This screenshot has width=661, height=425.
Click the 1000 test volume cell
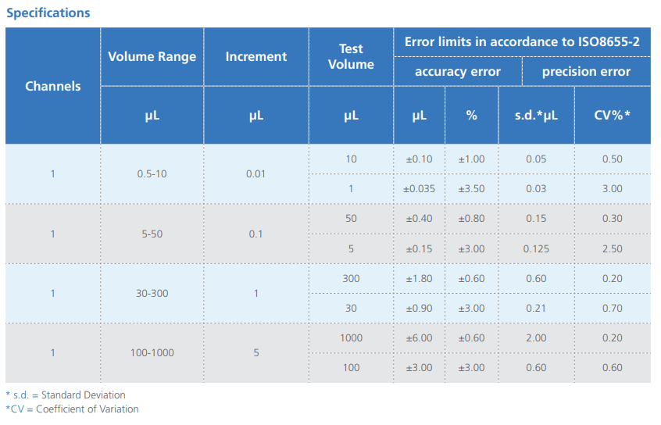pos(351,338)
